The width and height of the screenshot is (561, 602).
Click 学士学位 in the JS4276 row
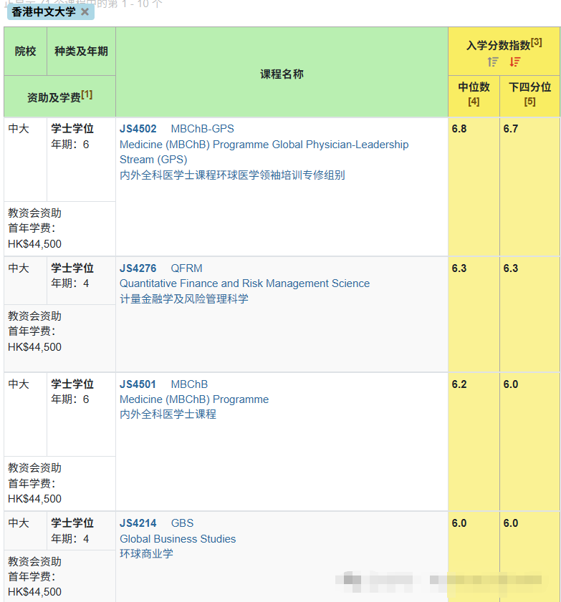point(72,268)
